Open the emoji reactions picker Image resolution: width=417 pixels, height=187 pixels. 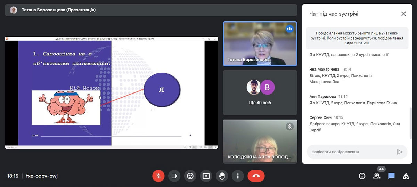[190, 176]
